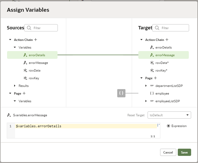This screenshot has height=163, width=198.
Task: Click the Cancel button
Action: coord(168,152)
